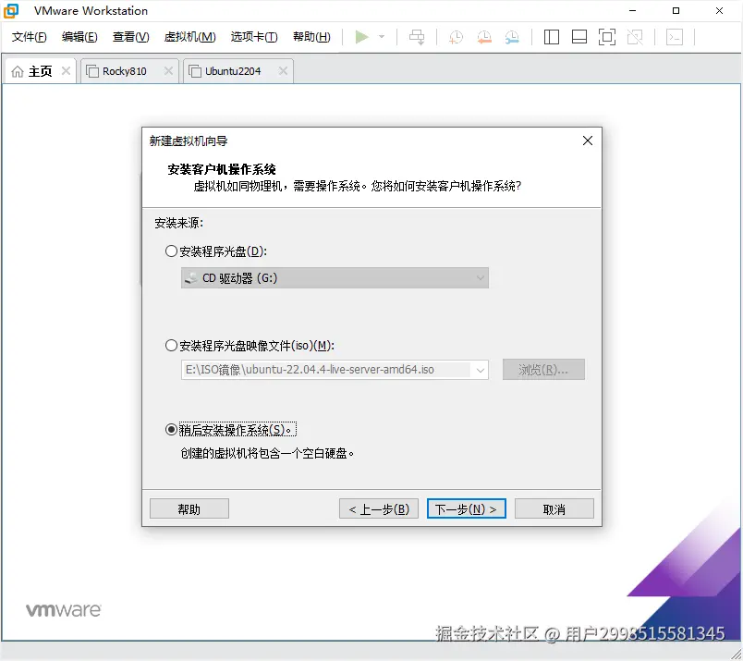This screenshot has height=661, width=743.
Task: Minimize the VMware Workstation window
Action: point(632,10)
